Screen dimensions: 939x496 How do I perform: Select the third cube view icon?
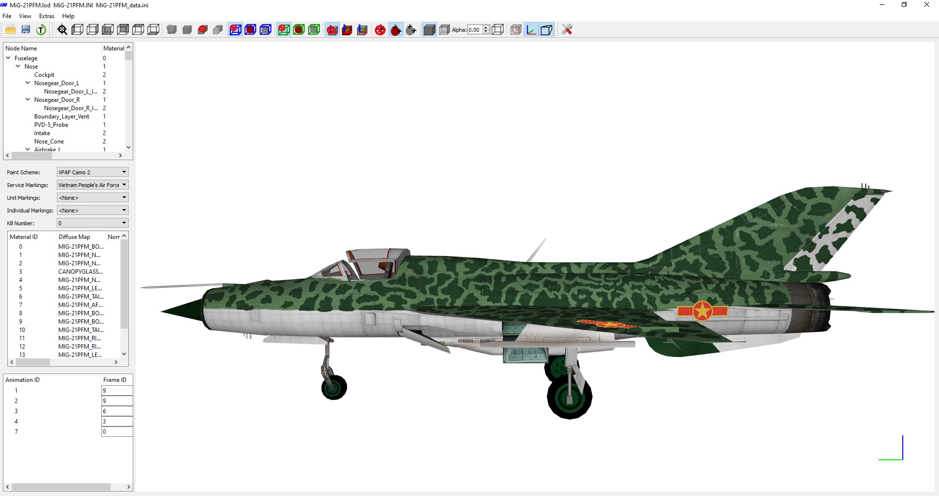point(108,30)
